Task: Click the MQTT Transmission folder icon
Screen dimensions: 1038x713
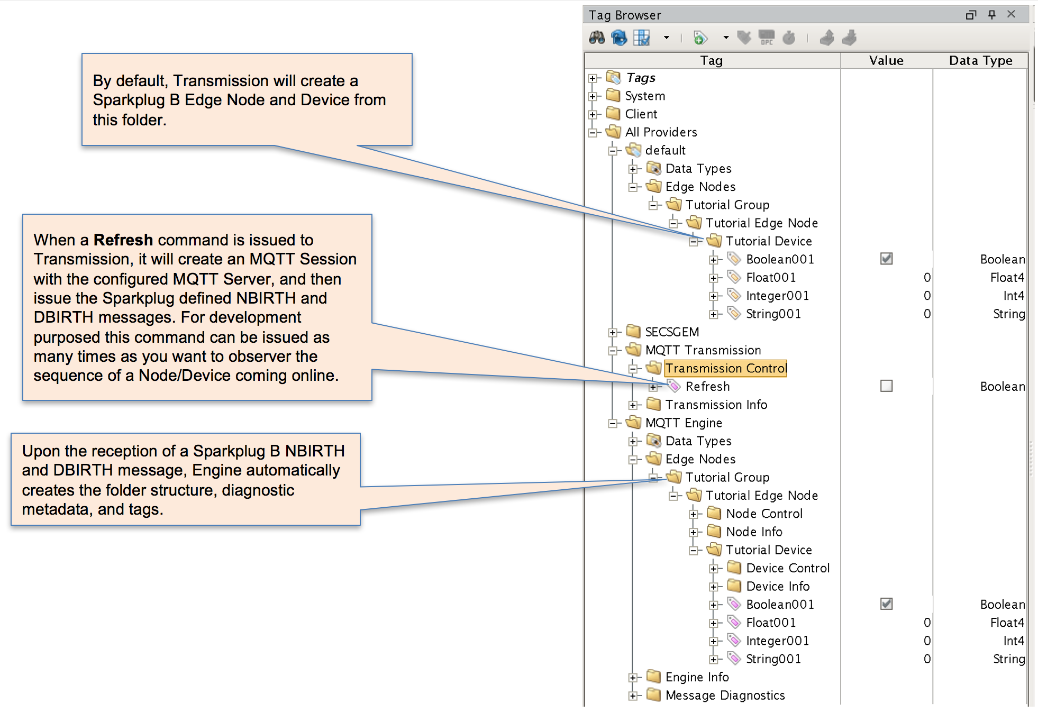Action: pos(634,350)
